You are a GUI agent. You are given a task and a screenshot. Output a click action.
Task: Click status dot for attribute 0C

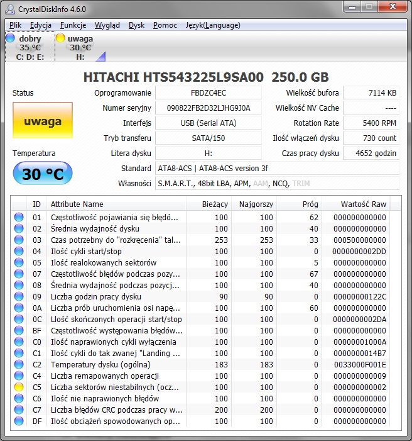19,319
